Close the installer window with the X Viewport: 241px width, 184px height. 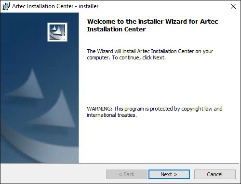233,6
